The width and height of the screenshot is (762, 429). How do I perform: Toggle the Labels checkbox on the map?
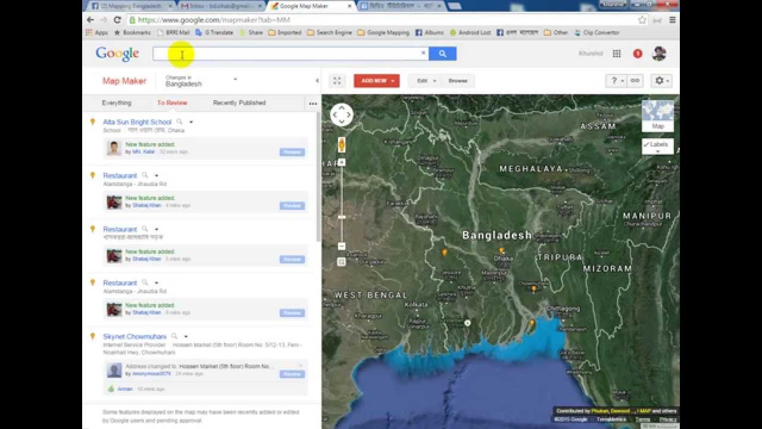click(647, 145)
